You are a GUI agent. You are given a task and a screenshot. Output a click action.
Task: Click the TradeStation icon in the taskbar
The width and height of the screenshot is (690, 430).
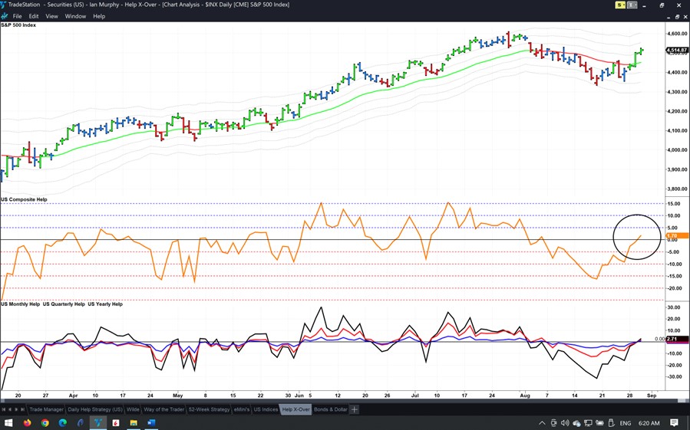(98, 422)
